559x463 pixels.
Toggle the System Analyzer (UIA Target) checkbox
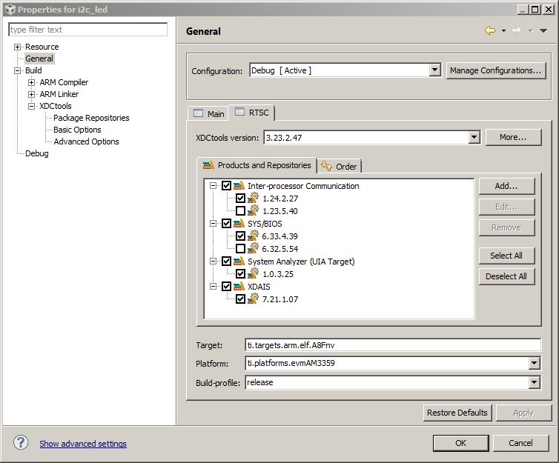pyautogui.click(x=226, y=261)
